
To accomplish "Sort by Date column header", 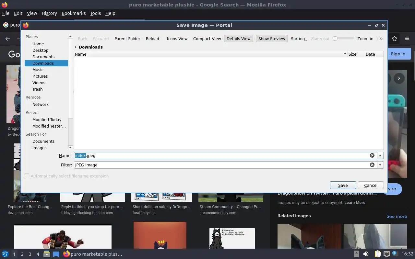I will pyautogui.click(x=374, y=54).
